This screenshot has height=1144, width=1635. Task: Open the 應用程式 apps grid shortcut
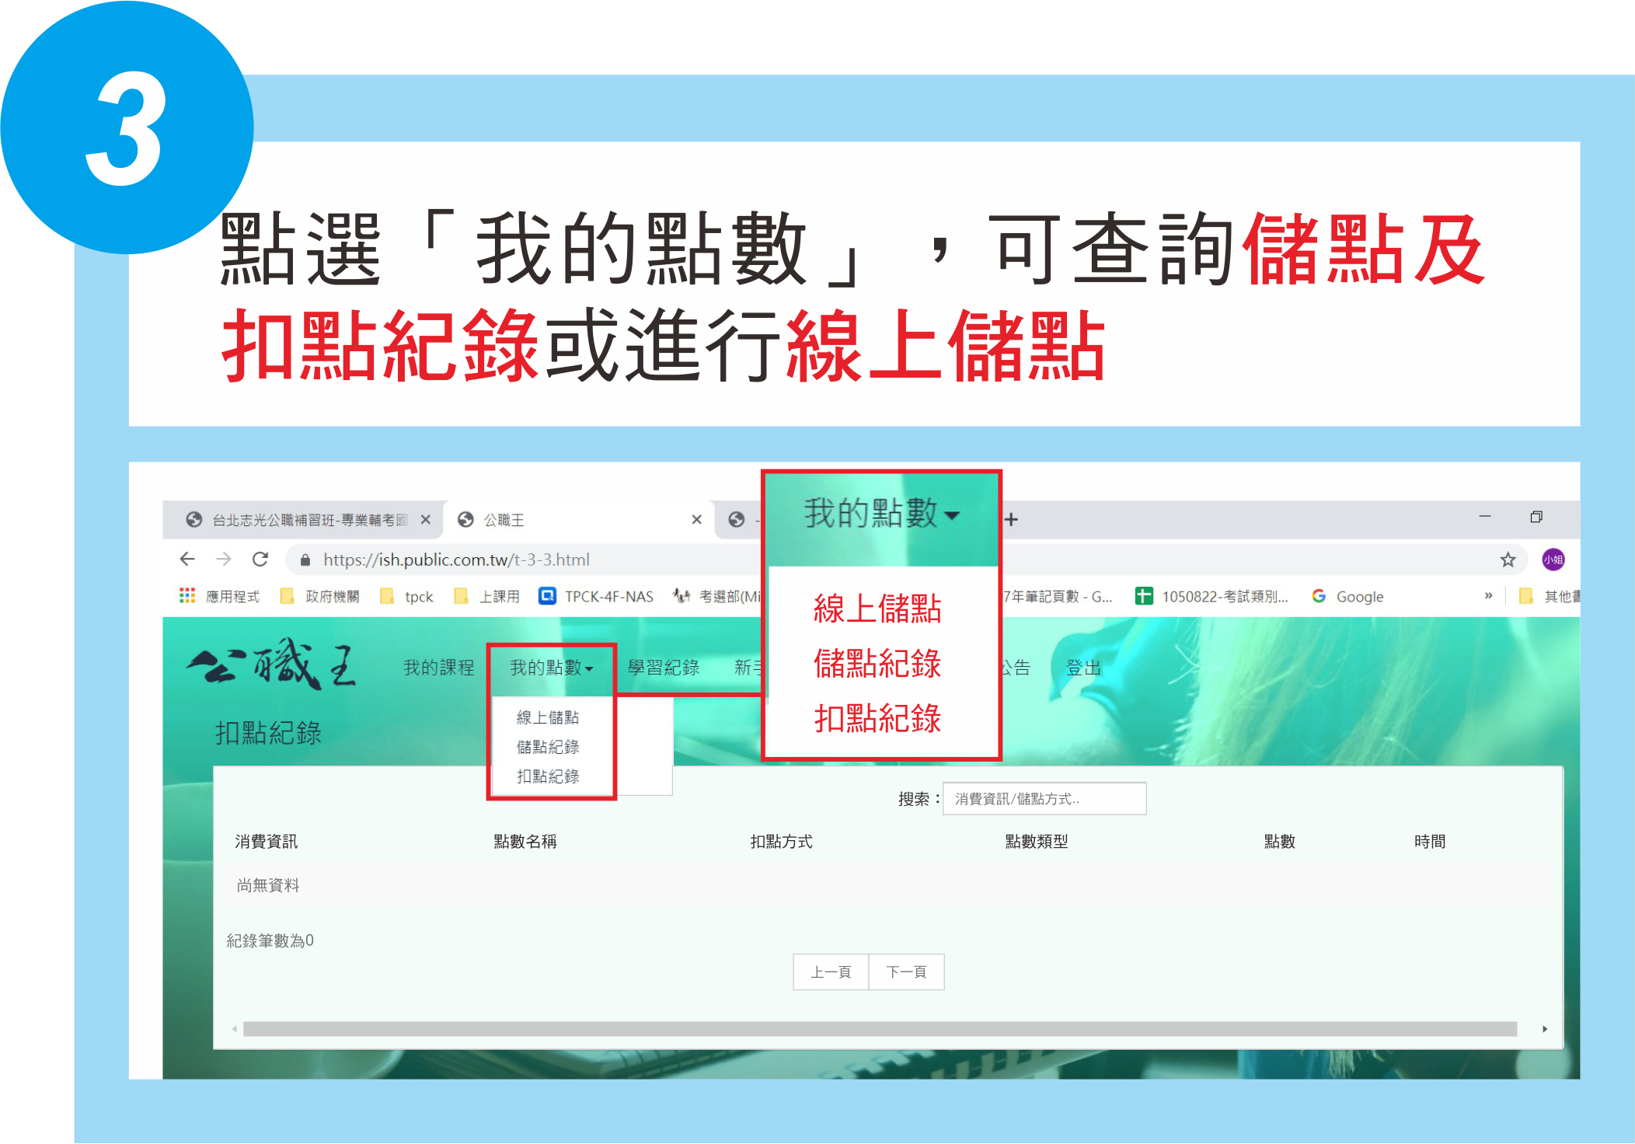pyautogui.click(x=220, y=596)
